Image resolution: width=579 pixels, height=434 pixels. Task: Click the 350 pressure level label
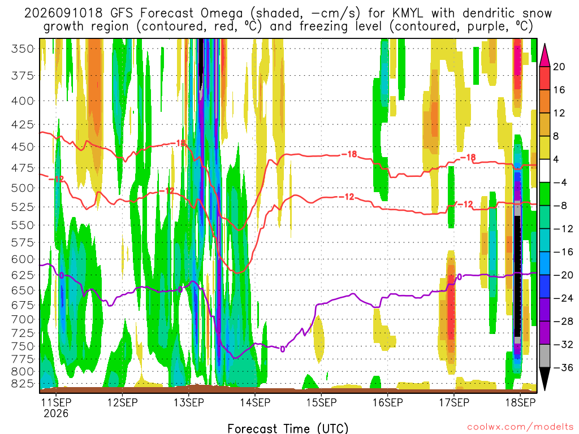(x=23, y=49)
